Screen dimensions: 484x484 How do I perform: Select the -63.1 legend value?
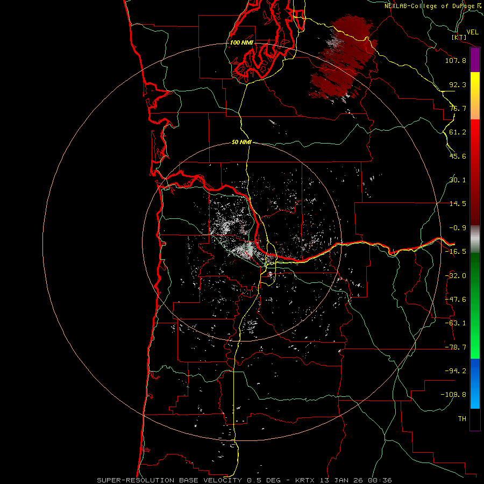(x=455, y=323)
